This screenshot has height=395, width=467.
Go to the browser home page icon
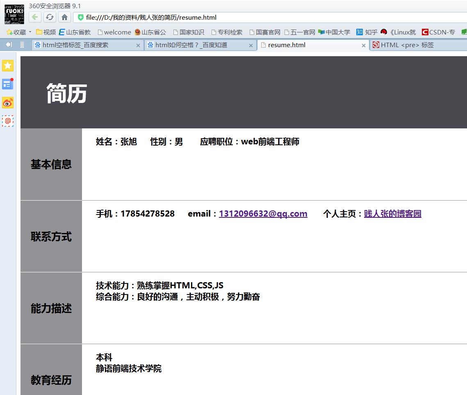coord(64,17)
